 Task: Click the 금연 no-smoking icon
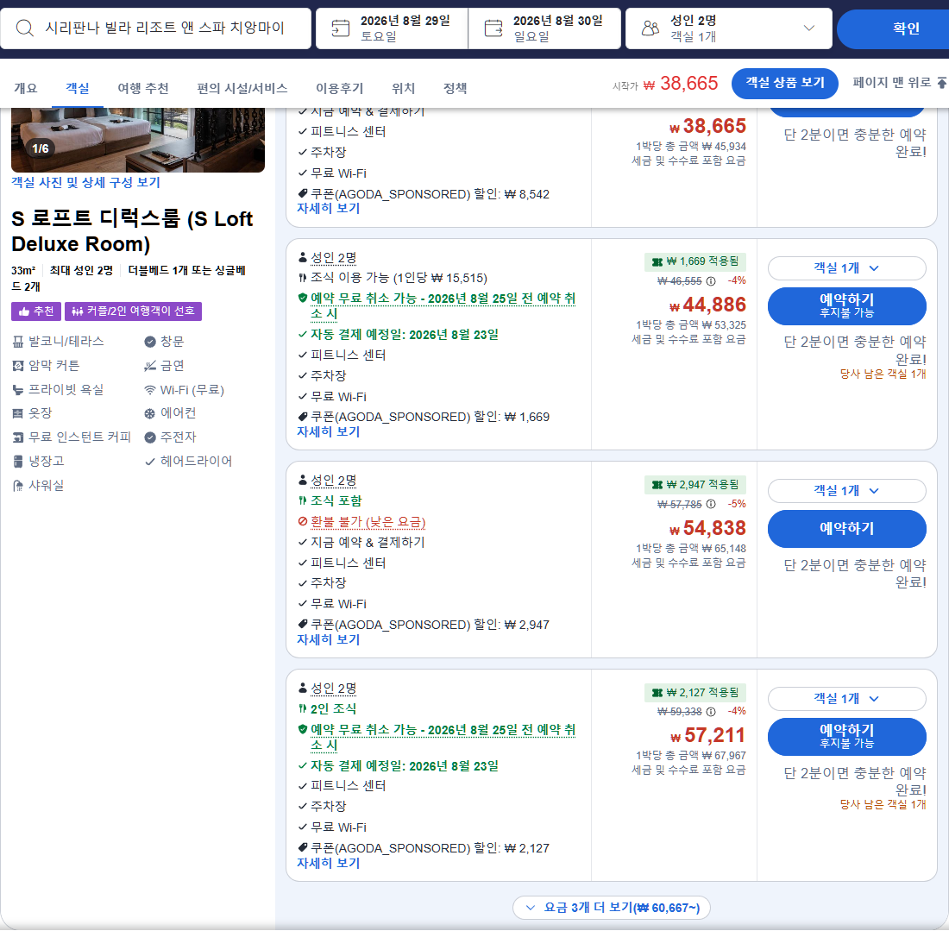pyautogui.click(x=150, y=366)
